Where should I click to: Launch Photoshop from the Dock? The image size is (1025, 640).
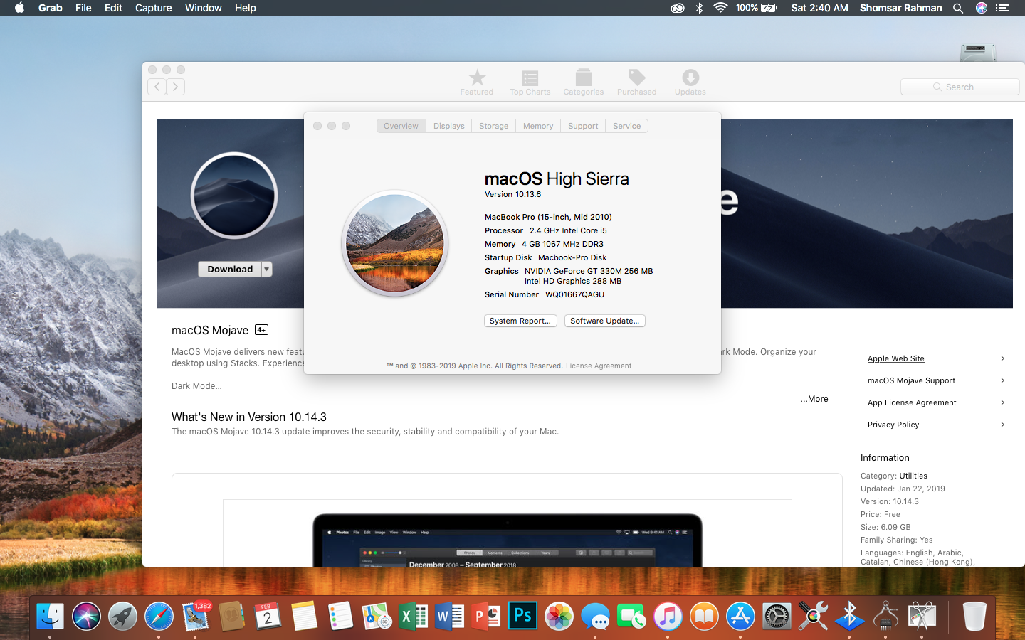(x=522, y=616)
